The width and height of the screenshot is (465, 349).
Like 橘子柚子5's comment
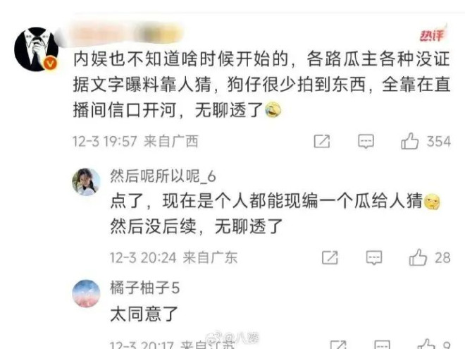pyautogui.click(x=426, y=344)
